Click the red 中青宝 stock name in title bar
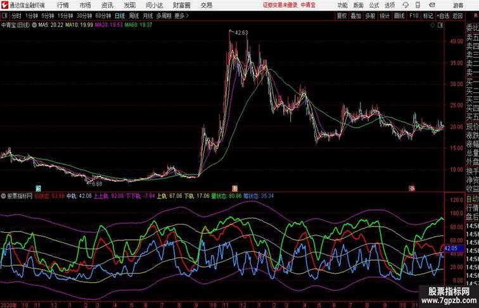This screenshot has height=308, width=479. coord(308,5)
